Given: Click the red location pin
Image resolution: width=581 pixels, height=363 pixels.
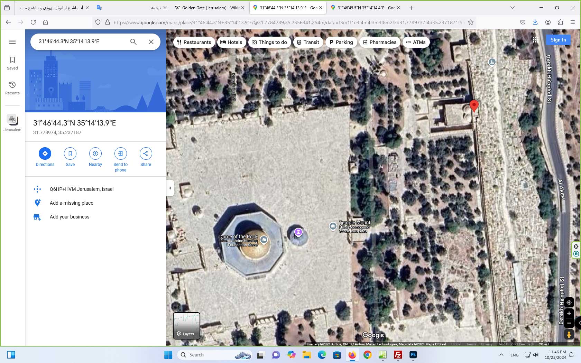Looking at the screenshot, I should click(x=474, y=106).
